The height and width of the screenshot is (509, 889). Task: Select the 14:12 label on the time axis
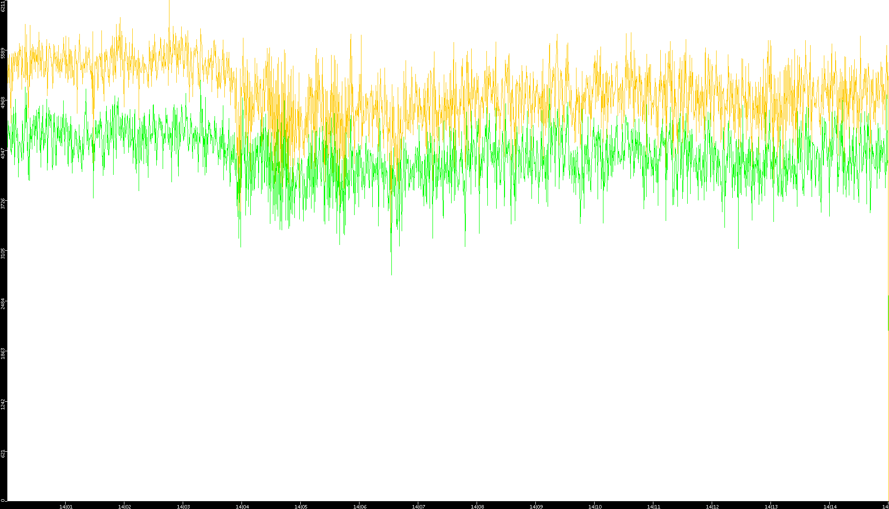(712, 507)
